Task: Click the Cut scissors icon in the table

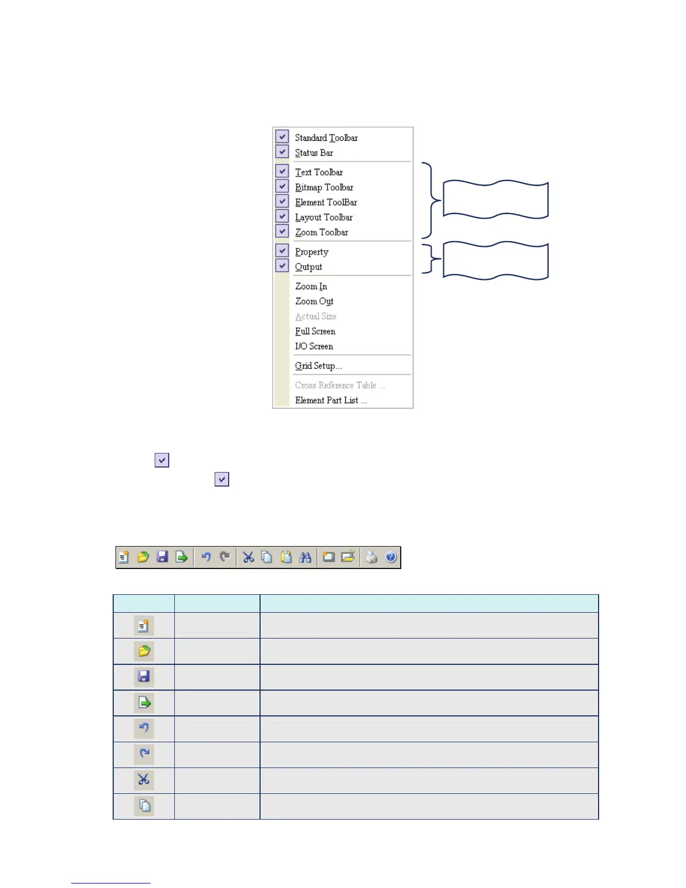Action: (144, 780)
